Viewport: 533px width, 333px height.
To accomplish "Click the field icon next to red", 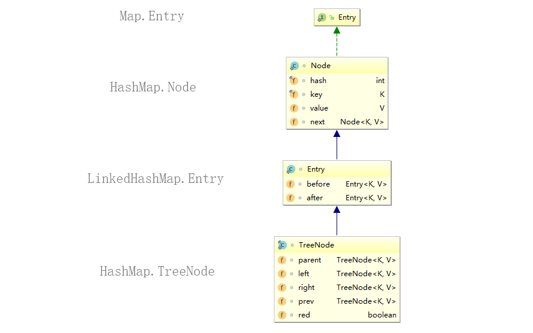I will 282,315.
